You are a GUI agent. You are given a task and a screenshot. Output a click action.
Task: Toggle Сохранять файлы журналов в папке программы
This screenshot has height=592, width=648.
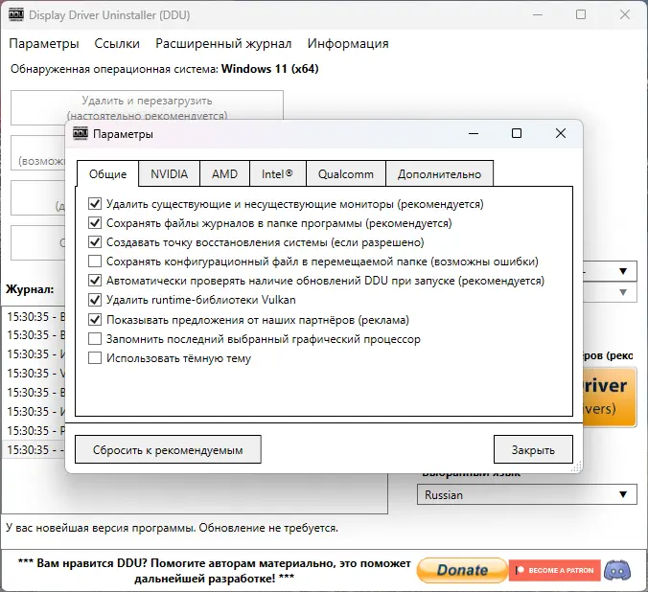point(95,223)
